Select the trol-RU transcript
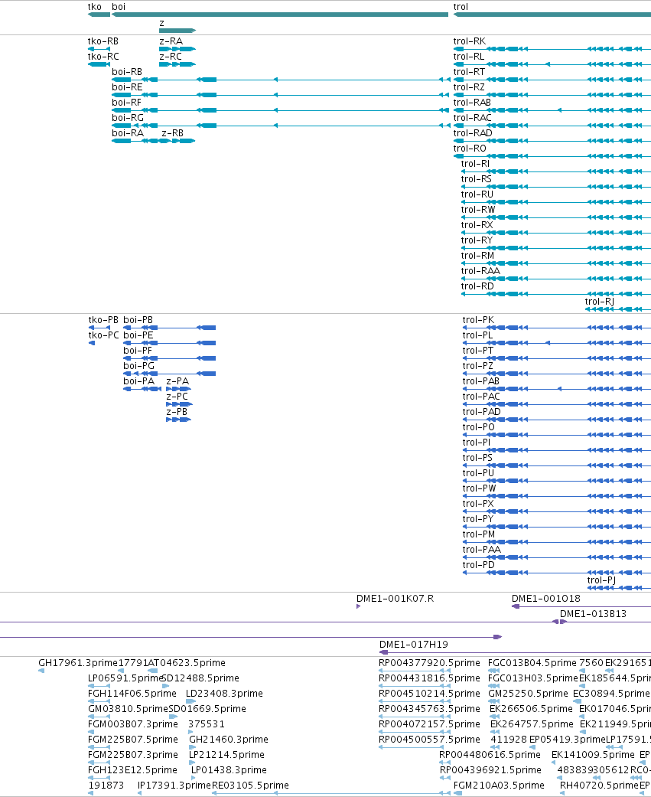The height and width of the screenshot is (797, 651). click(477, 194)
